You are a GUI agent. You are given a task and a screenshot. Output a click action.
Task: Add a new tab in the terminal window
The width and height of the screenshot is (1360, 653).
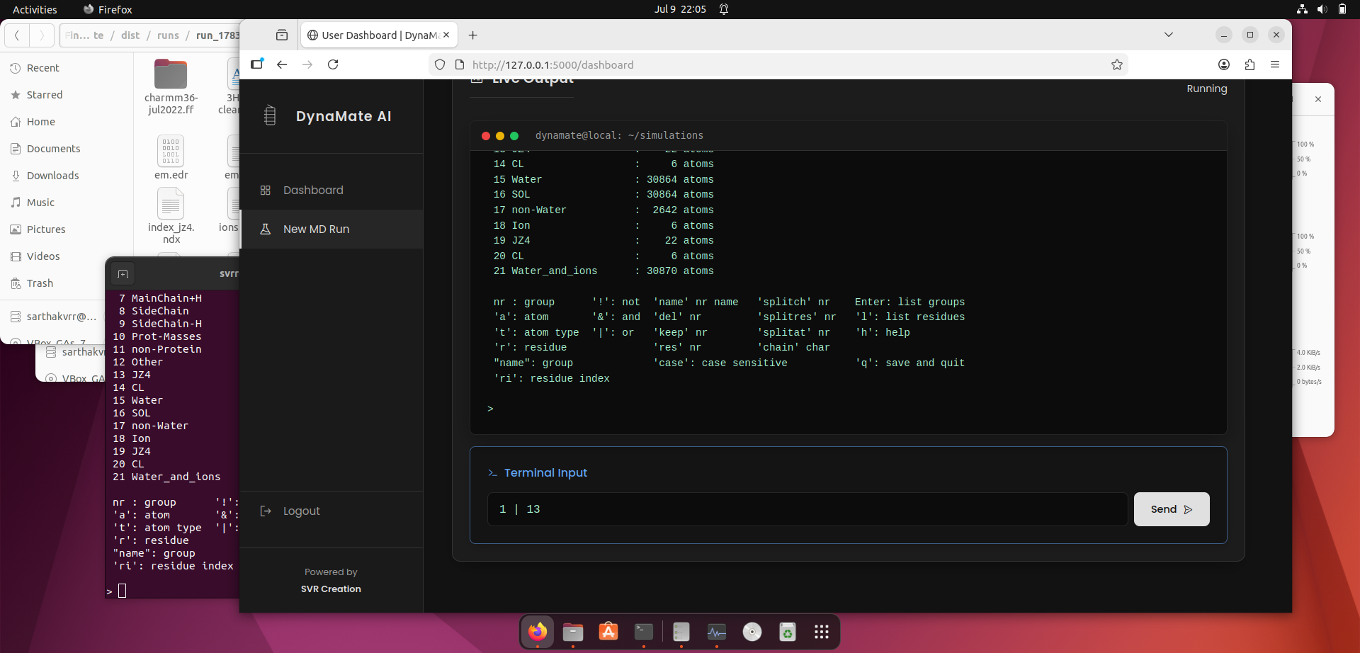123,274
